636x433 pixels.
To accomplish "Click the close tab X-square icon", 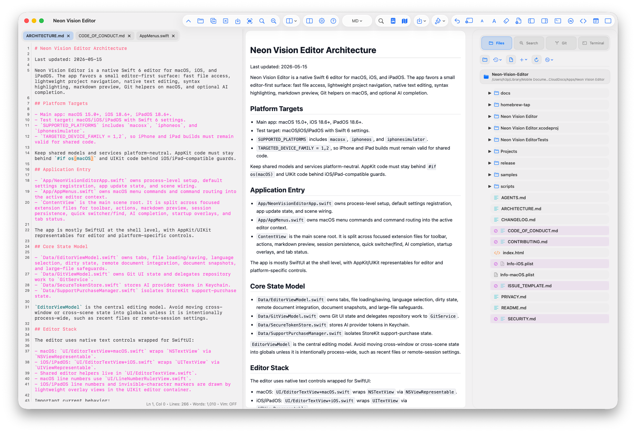I will coord(225,21).
